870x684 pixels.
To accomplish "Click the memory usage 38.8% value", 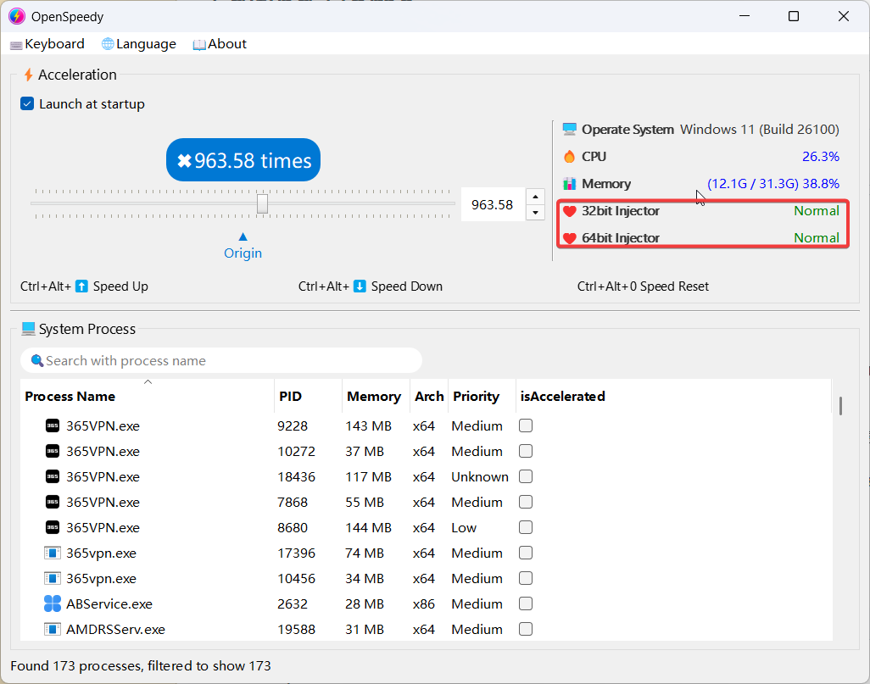I will (x=821, y=184).
